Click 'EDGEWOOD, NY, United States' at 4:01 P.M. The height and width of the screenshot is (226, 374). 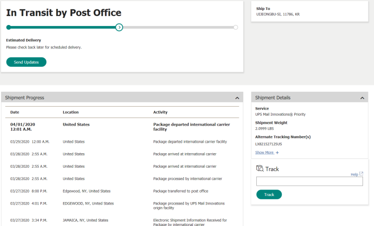tap(88, 204)
